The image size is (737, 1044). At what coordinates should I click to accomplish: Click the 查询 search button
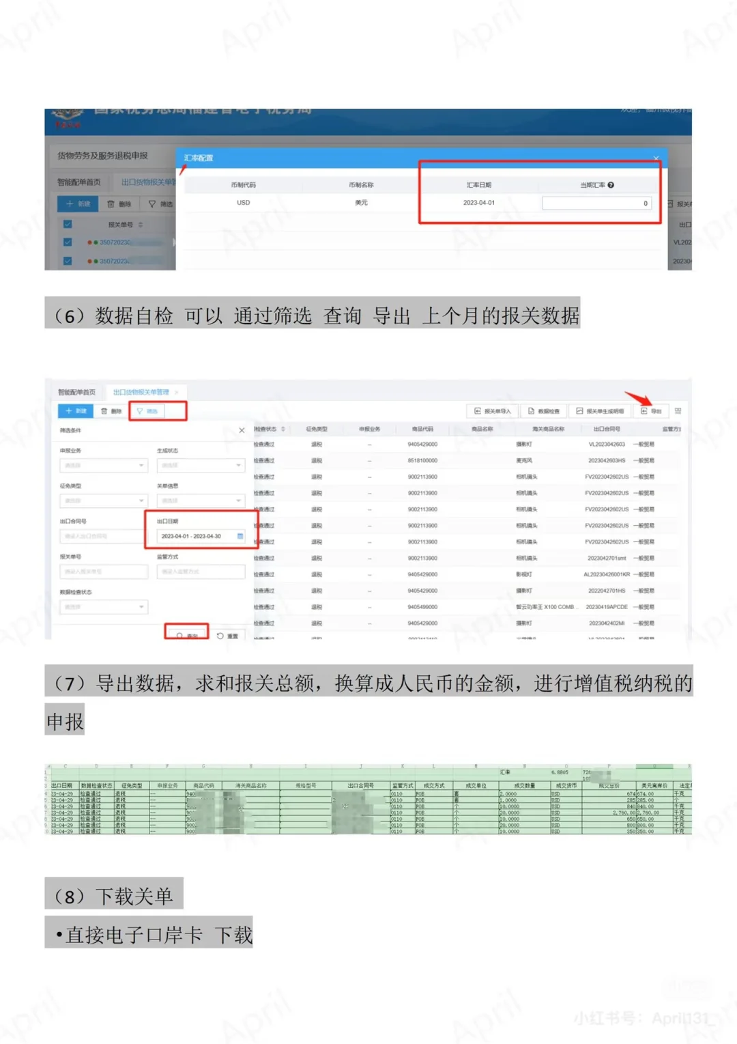187,635
